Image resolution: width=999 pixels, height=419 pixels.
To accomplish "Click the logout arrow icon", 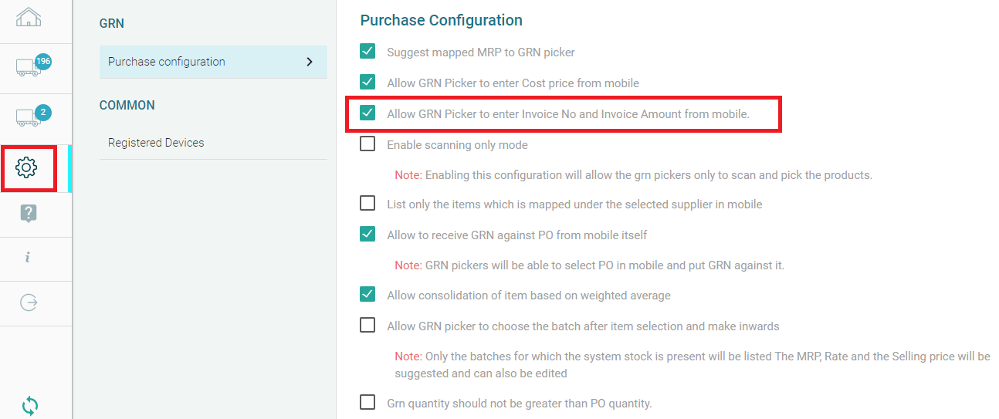I will pos(29,302).
